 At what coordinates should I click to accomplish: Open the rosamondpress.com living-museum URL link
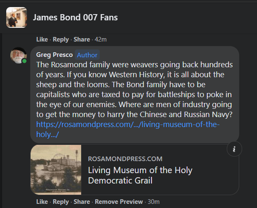pos(129,129)
